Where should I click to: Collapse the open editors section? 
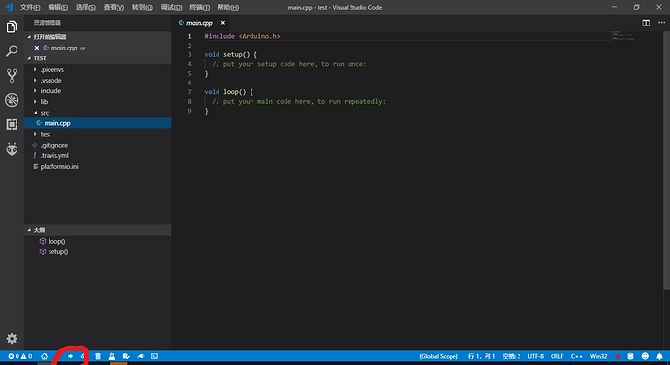[x=29, y=37]
